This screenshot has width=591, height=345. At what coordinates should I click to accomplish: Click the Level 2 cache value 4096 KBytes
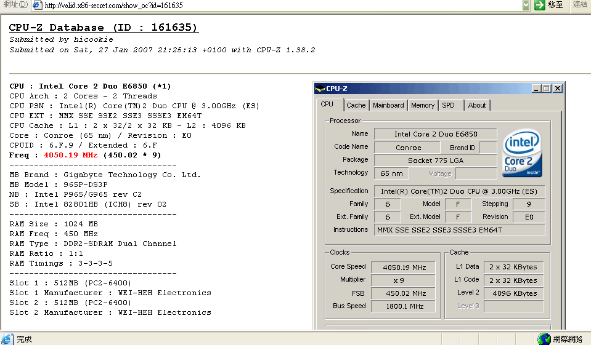point(514,293)
